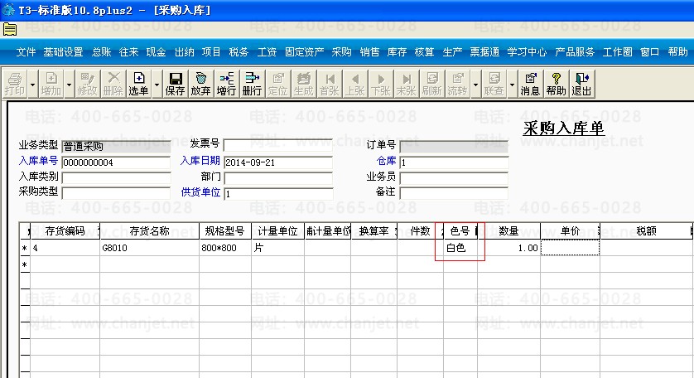Go to next record with 下张
Screen dimensions: 694x378
point(381,84)
